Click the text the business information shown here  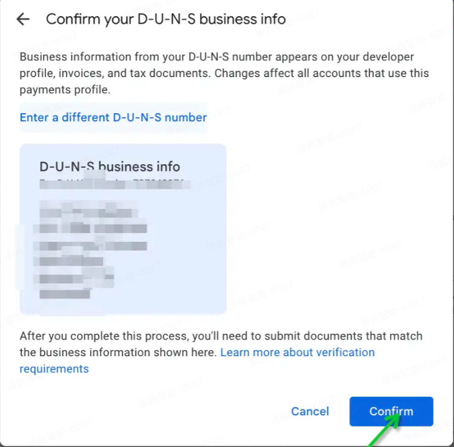[118, 353]
